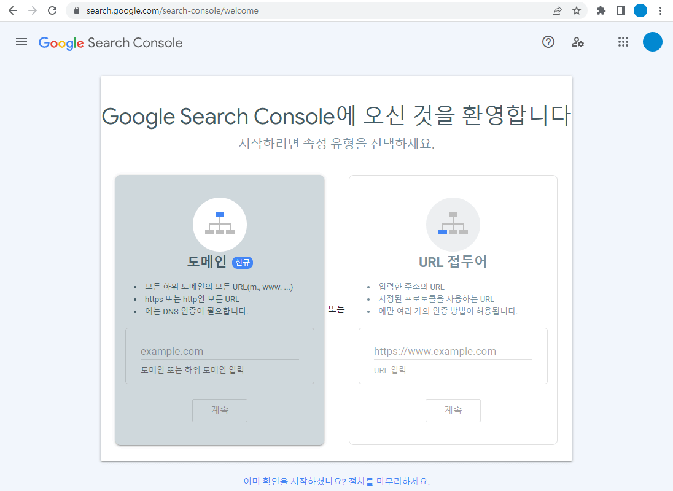Click the Google Search Console logo
Image resolution: width=673 pixels, height=491 pixels.
coord(111,42)
